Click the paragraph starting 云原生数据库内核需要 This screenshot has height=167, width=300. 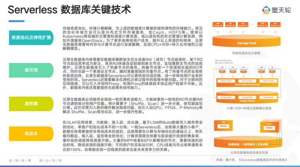[x=132, y=73]
